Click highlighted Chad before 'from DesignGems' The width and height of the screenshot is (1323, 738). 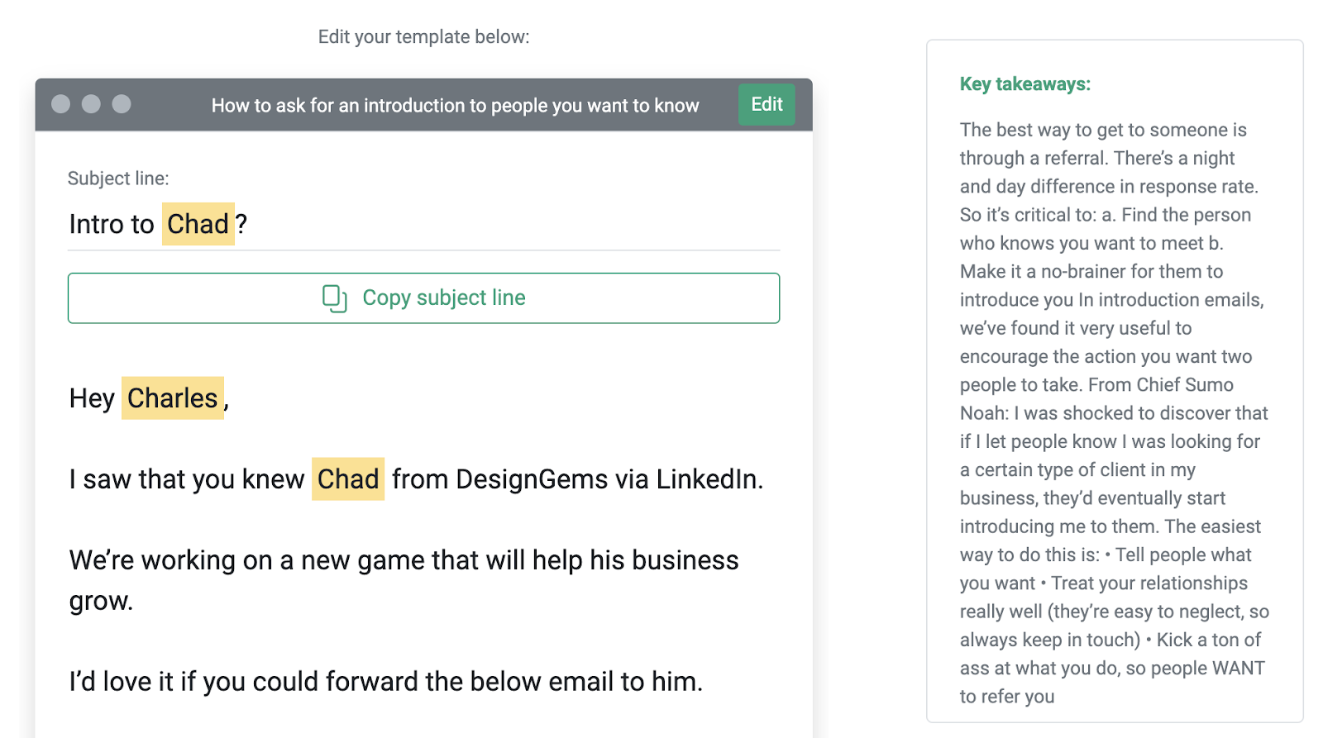(348, 479)
